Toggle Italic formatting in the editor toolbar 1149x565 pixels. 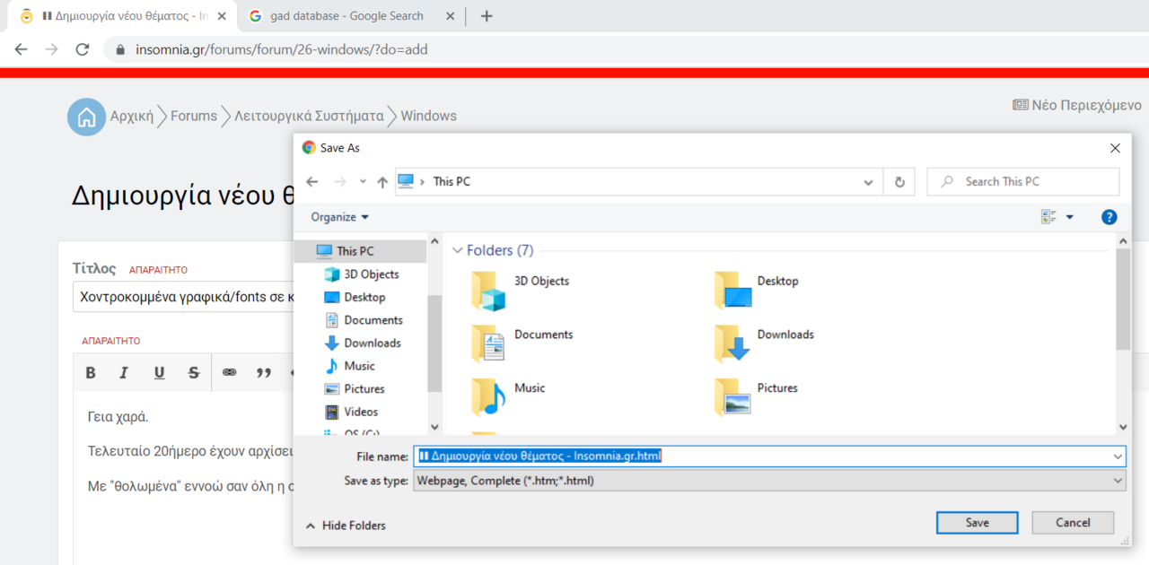click(x=124, y=373)
